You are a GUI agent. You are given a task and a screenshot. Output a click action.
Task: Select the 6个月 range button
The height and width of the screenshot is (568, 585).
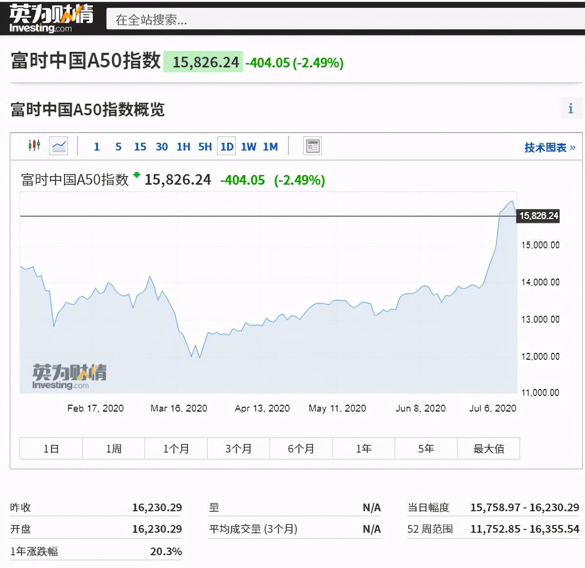coord(301,448)
